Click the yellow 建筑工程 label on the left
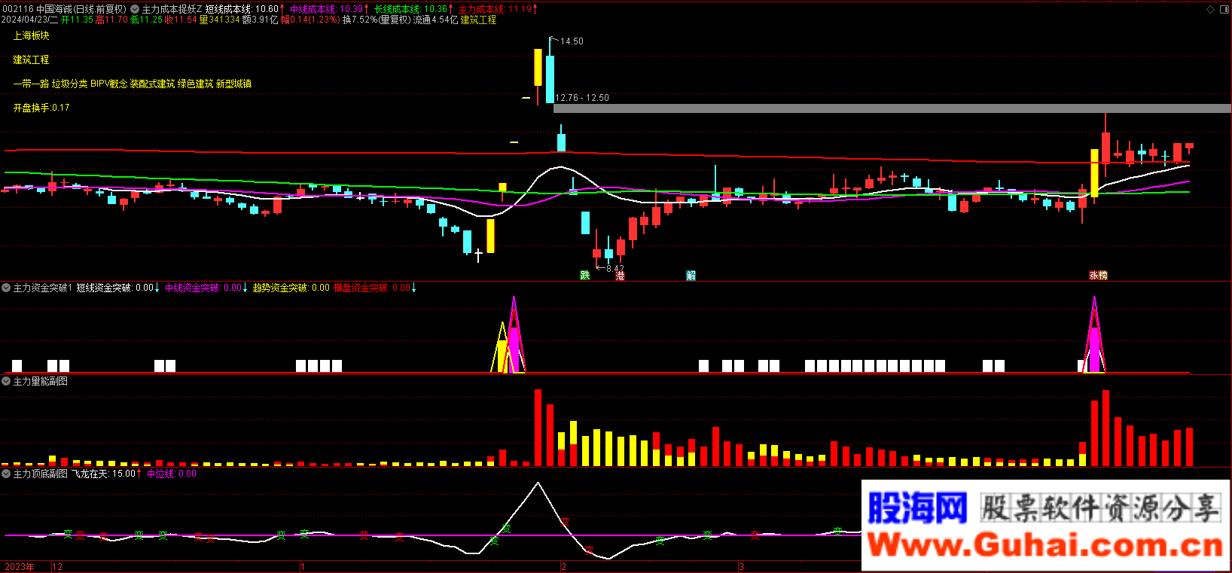 coord(31,59)
